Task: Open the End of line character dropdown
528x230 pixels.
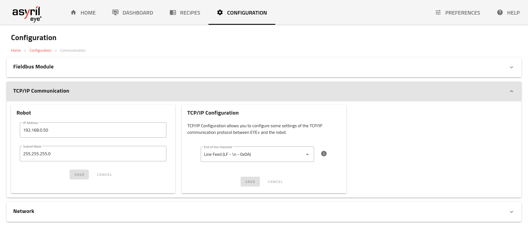Action: (257, 154)
